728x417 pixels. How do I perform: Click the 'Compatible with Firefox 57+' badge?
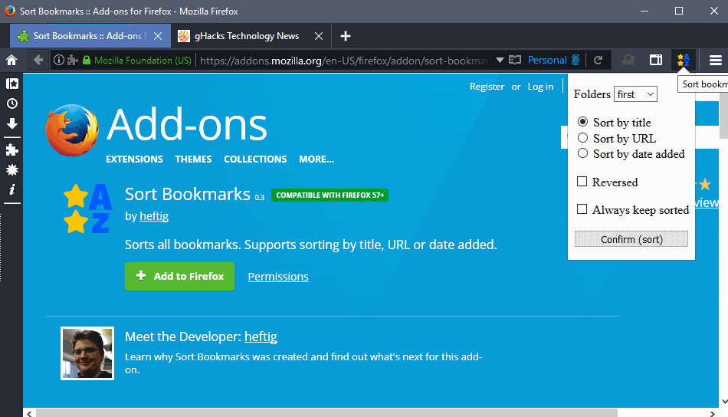pyautogui.click(x=330, y=195)
